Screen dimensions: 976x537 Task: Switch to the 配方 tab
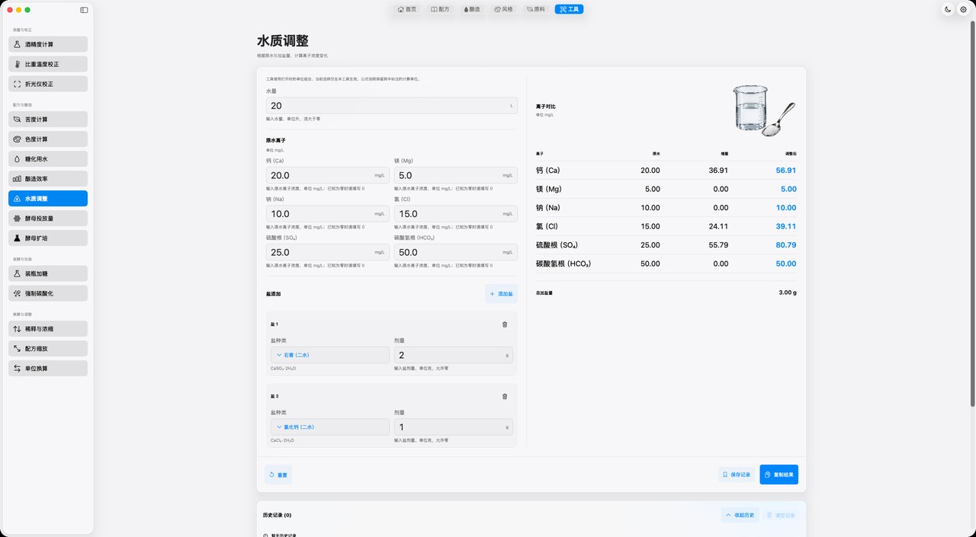440,9
